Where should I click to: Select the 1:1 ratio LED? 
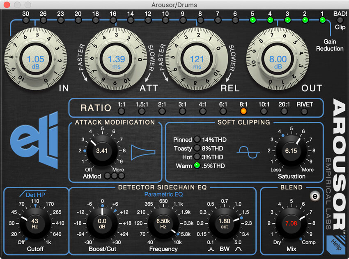click(x=121, y=111)
